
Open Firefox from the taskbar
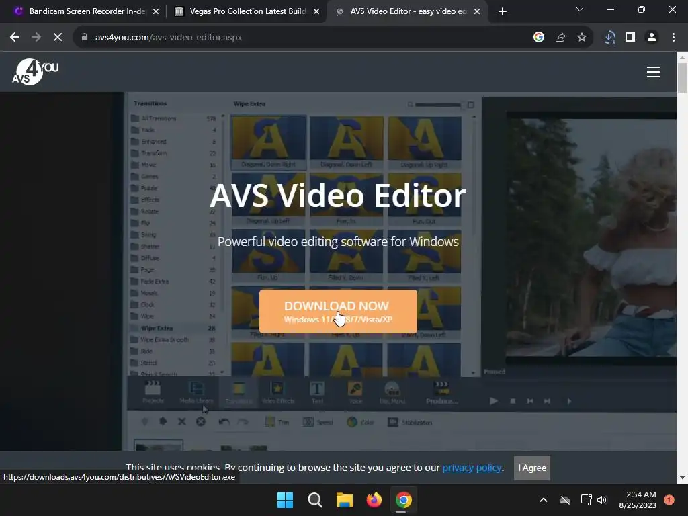click(x=374, y=500)
